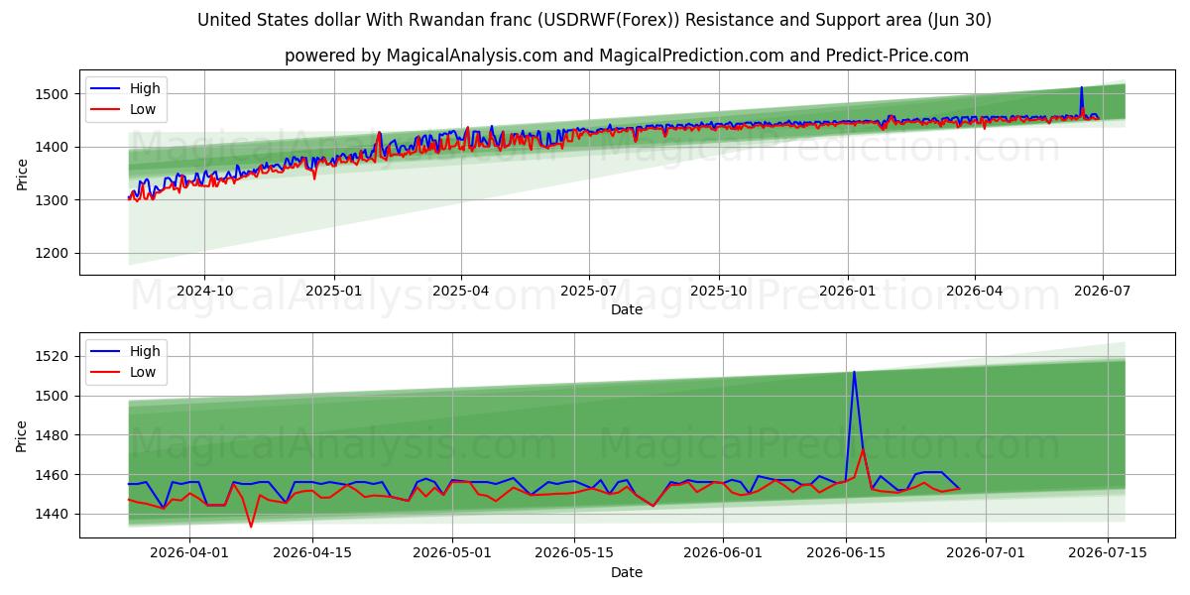Click the 'Price' axis label of bottom chart
Image resolution: width=1190 pixels, height=595 pixels.
(x=22, y=435)
